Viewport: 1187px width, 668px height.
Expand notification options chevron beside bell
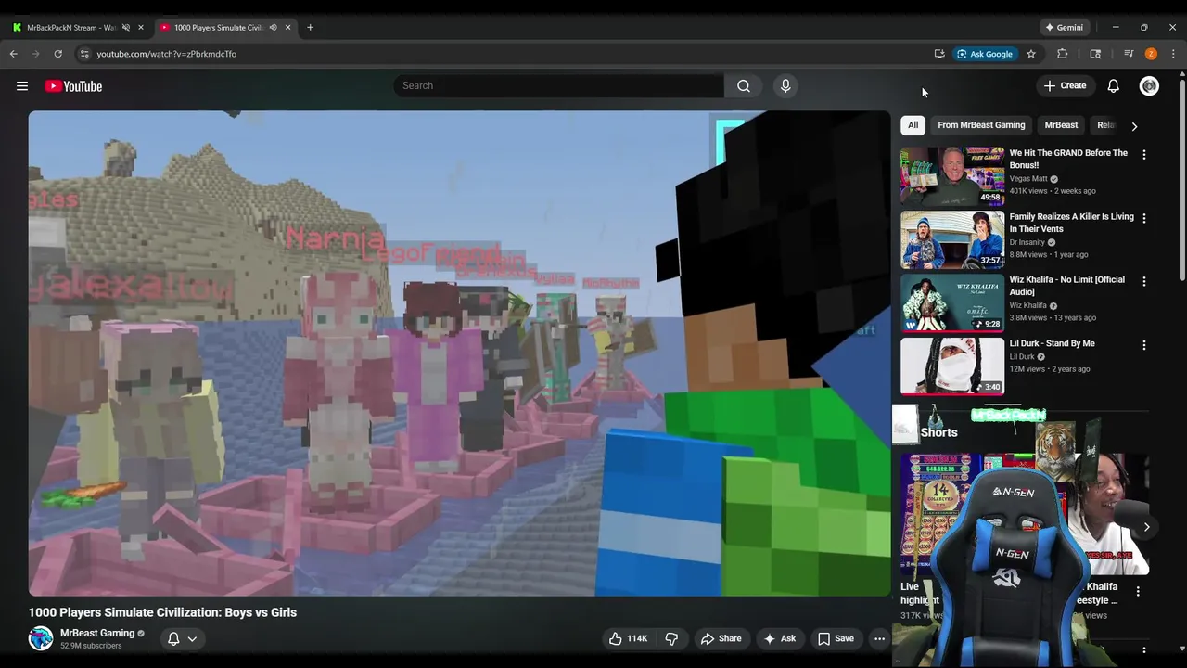tap(192, 638)
